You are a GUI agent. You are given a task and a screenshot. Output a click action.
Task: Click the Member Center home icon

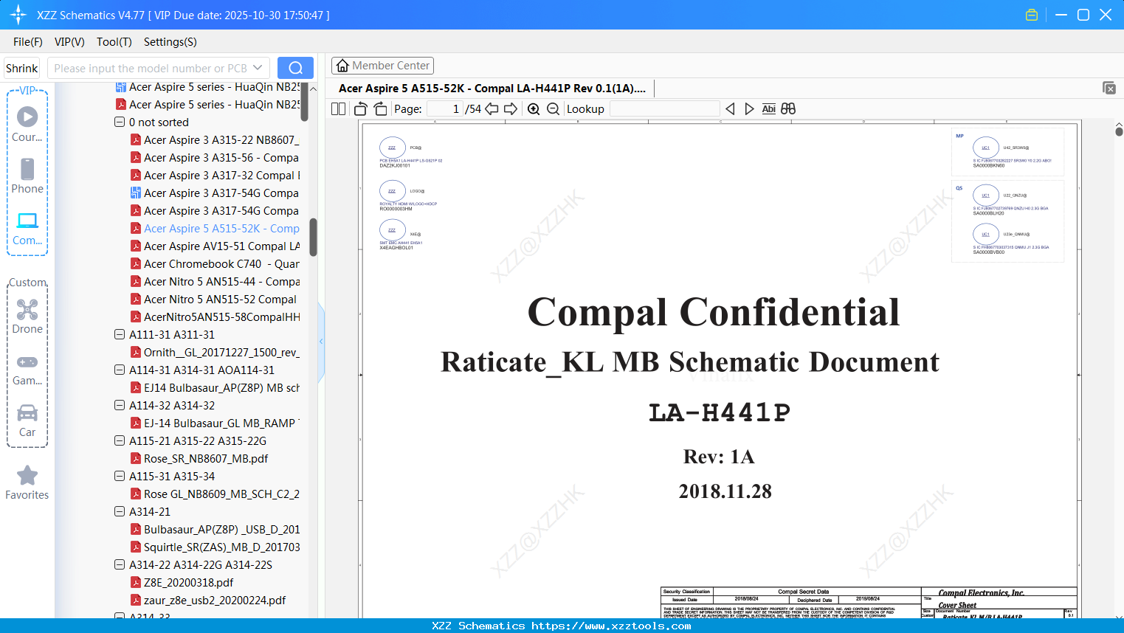pyautogui.click(x=342, y=66)
